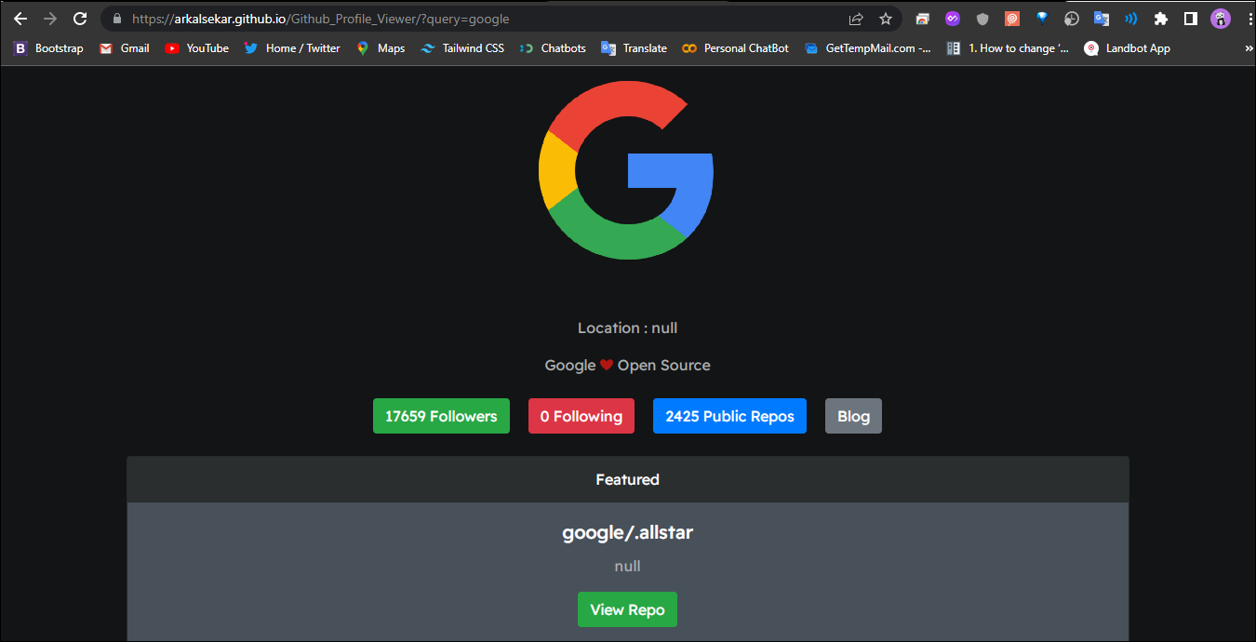Open the clock history extension
Screen dimensions: 1256x642
[1072, 19]
